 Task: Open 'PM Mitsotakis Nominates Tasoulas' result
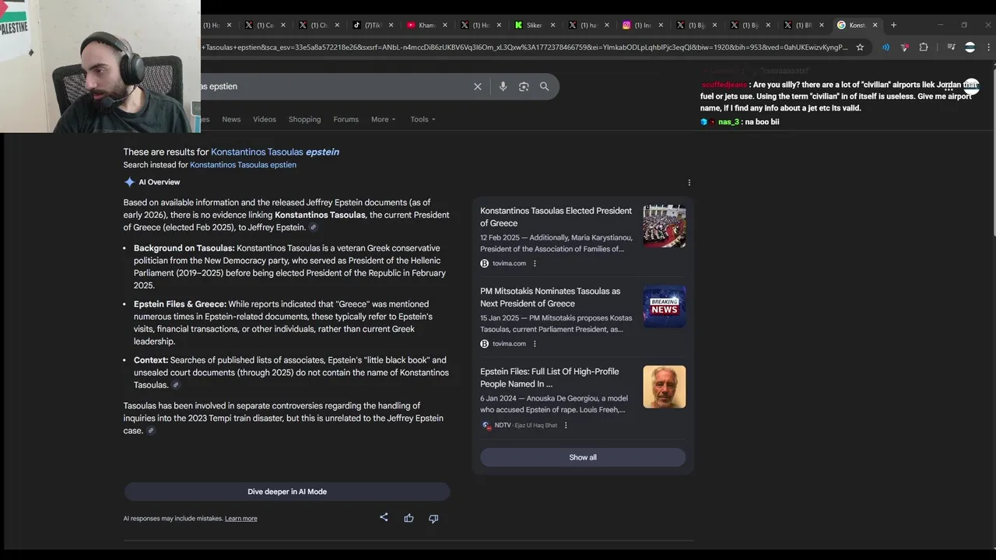pos(550,297)
